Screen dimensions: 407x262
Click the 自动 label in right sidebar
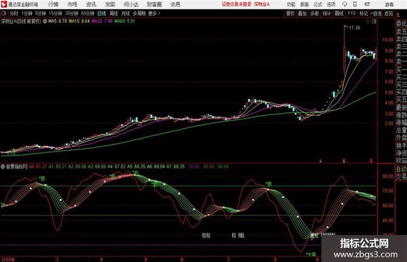[x=401, y=169]
